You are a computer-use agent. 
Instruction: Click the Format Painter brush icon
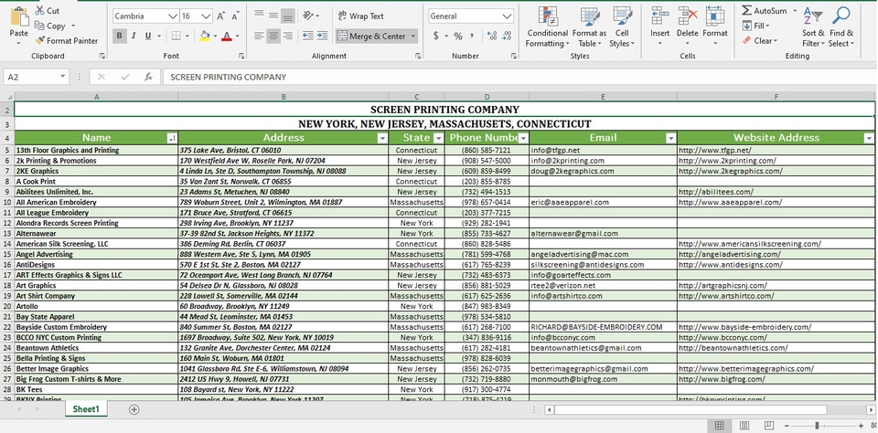click(40, 41)
